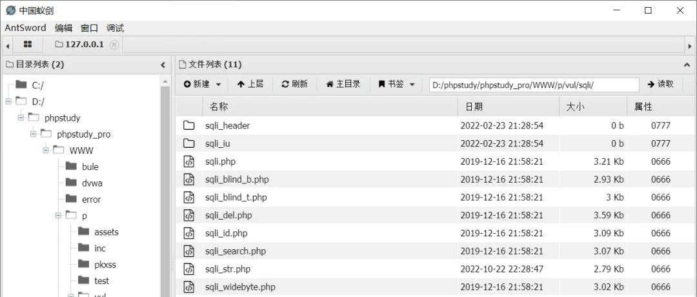The height and width of the screenshot is (297, 697).
Task: Go up with the 上层 button
Action: (250, 84)
